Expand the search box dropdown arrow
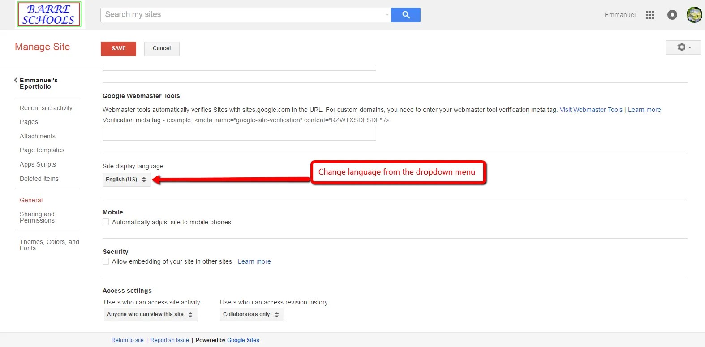 387,15
